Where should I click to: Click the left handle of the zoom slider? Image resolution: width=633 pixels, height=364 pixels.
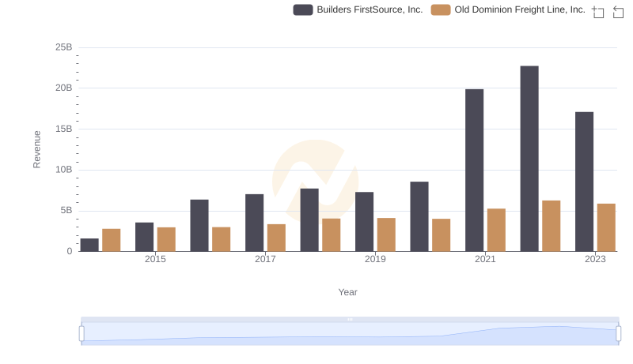pos(81,334)
